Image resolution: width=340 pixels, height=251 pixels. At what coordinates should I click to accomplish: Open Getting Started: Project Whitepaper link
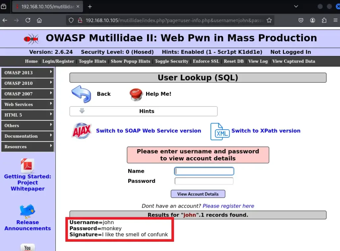pos(28,183)
